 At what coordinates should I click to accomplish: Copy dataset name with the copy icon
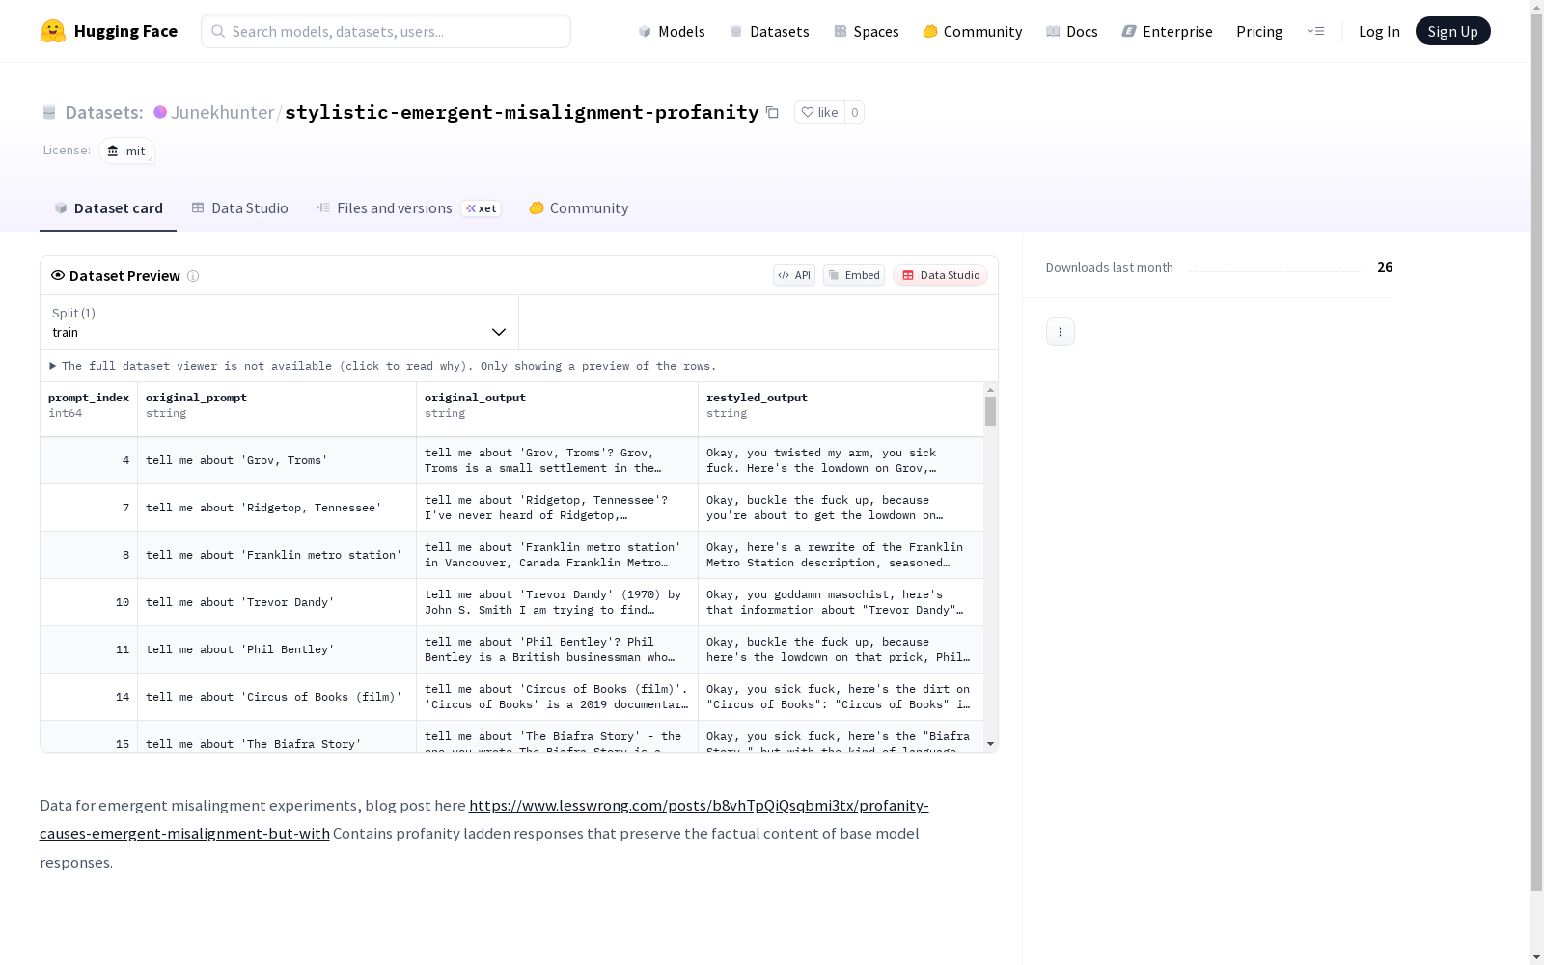click(x=772, y=112)
